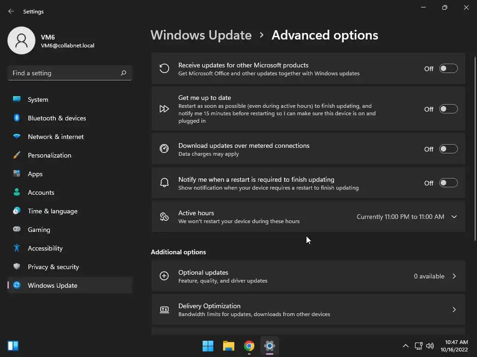The image size is (477, 357).
Task: Open the Apps settings page
Action: [x=70, y=174]
